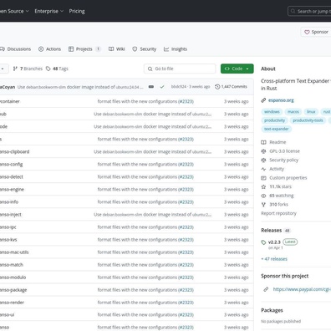Switch to the Discussions tab
331x331 pixels.
(16, 49)
